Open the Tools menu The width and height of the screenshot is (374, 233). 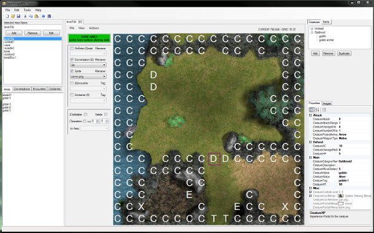(27, 10)
